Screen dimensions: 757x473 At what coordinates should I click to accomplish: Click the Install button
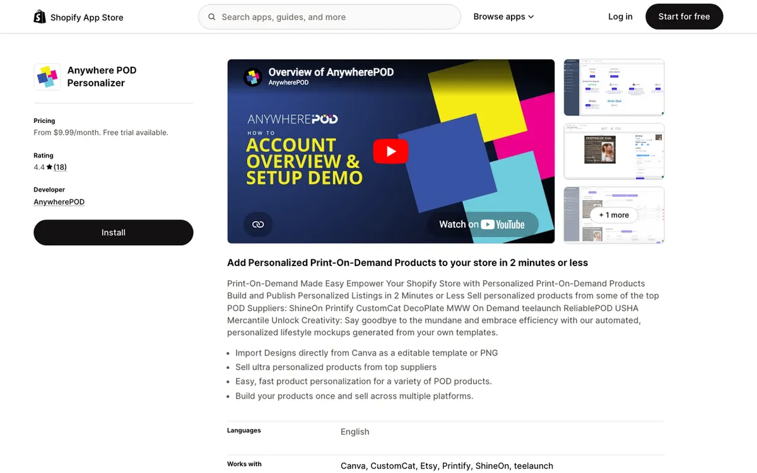[x=114, y=233]
